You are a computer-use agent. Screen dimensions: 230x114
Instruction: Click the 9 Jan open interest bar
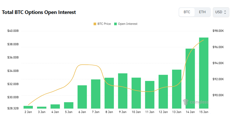coord(123,91)
